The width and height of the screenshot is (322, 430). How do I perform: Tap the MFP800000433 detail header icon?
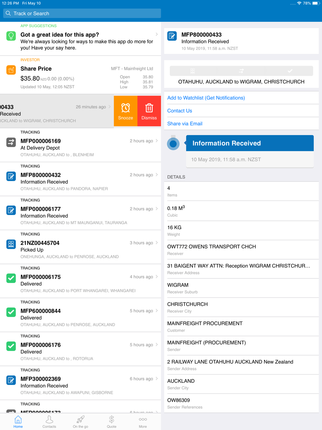pos(172,36)
